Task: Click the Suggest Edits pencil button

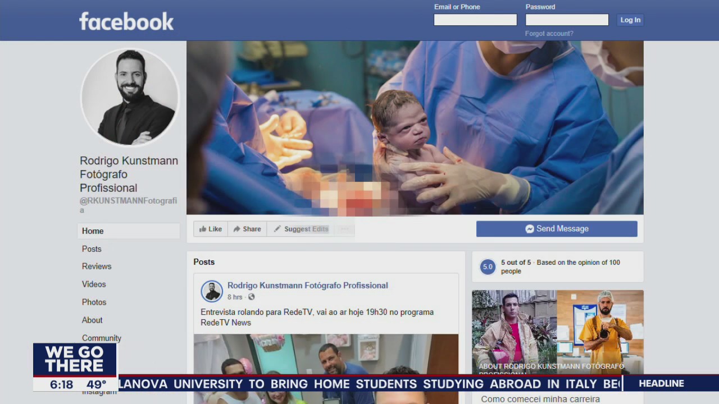Action: point(301,229)
